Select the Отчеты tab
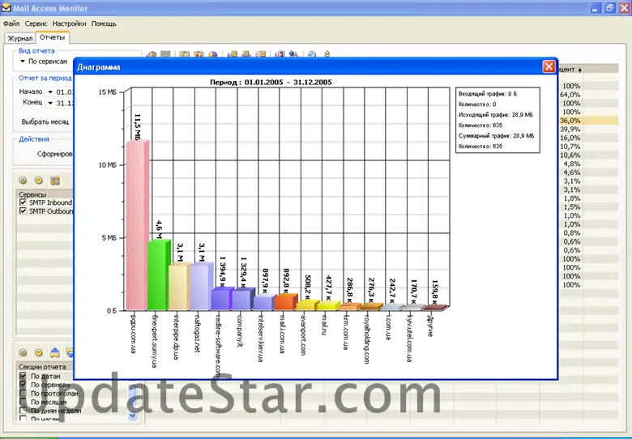 (x=53, y=37)
